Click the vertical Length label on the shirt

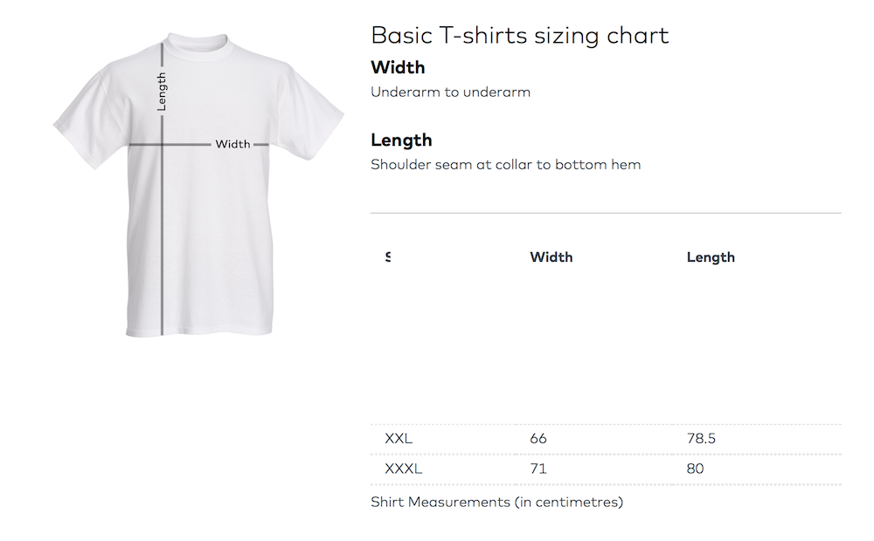162,92
